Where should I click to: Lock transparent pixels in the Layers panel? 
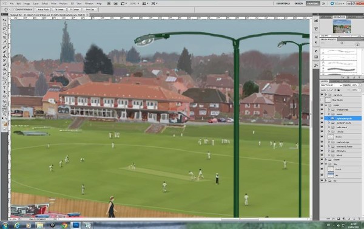[x=328, y=90]
